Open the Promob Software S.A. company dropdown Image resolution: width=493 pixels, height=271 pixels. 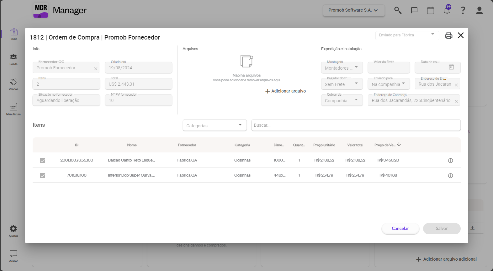pyautogui.click(x=354, y=10)
